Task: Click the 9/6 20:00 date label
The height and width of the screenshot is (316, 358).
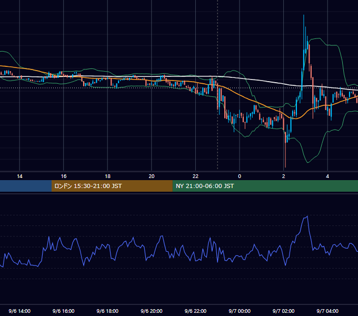Action: [152, 311]
